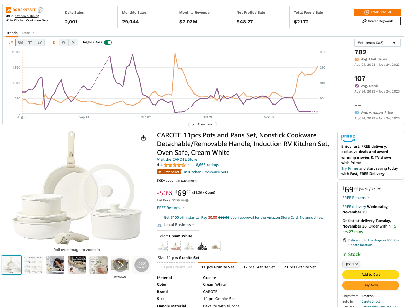Select the 3M time range
Image resolution: width=412 pixels, height=307 pixels.
11,42
